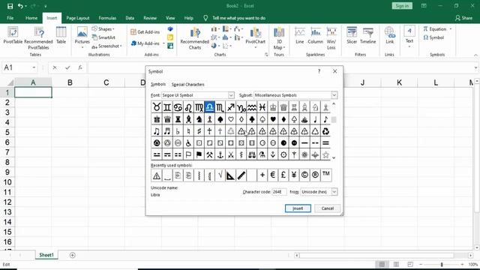
Task: Click the symbol grid scroll up arrow
Action: coord(334,104)
